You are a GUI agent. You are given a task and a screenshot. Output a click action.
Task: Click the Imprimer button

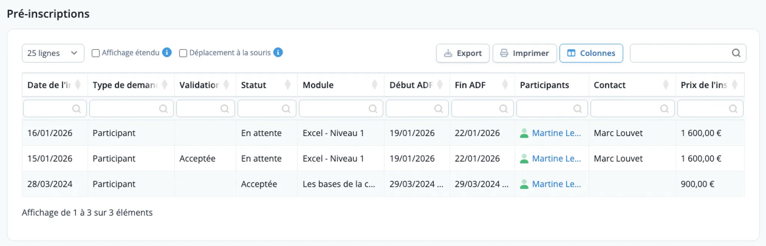click(524, 53)
